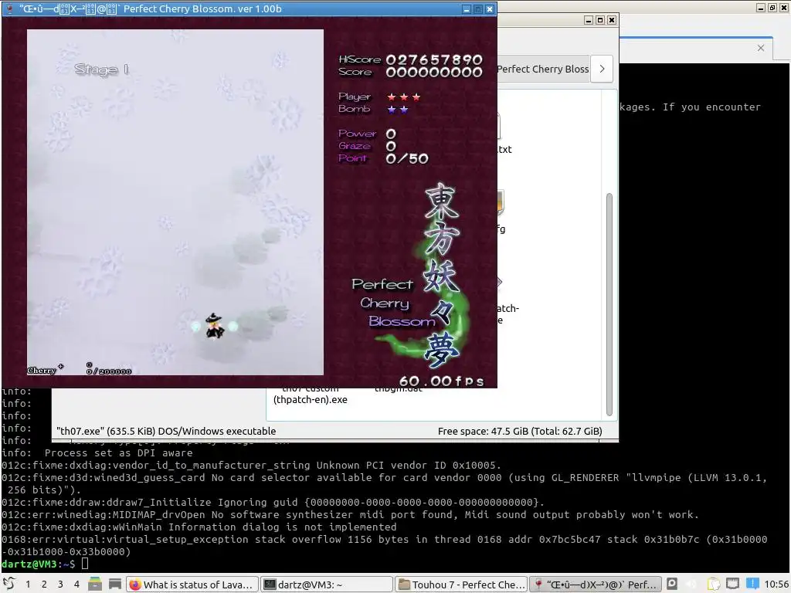Open the blue notification alert tray icon
Image resolution: width=791 pixels, height=593 pixels.
(752, 584)
